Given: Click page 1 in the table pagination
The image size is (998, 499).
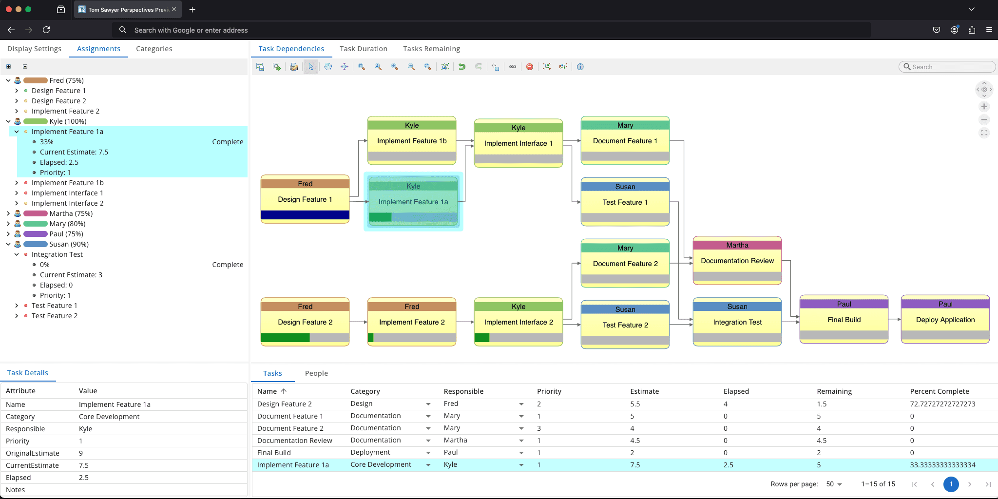Looking at the screenshot, I should tap(951, 484).
